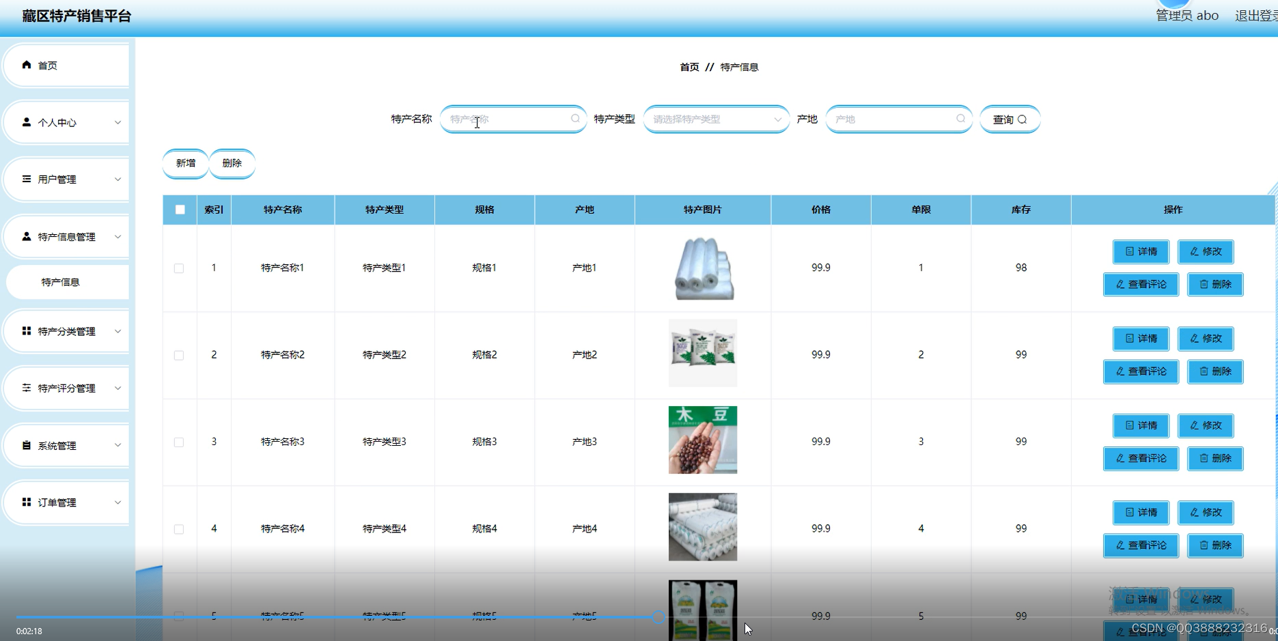Click the person icon beside 特产信息管理

pos(27,236)
